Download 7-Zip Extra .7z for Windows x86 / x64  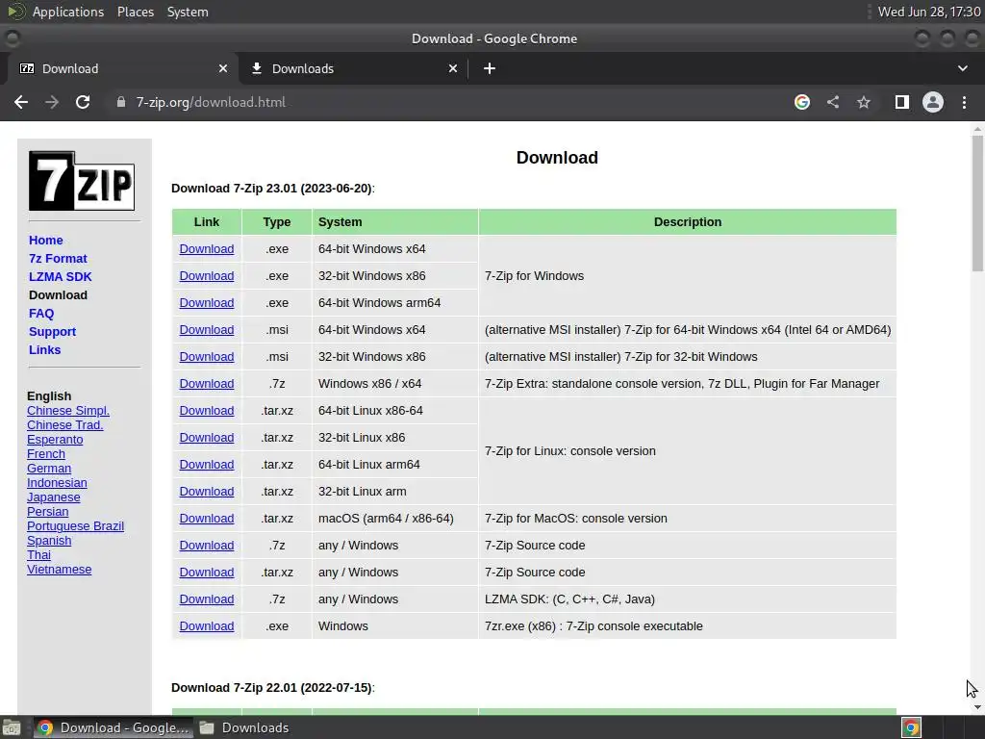[x=207, y=384]
